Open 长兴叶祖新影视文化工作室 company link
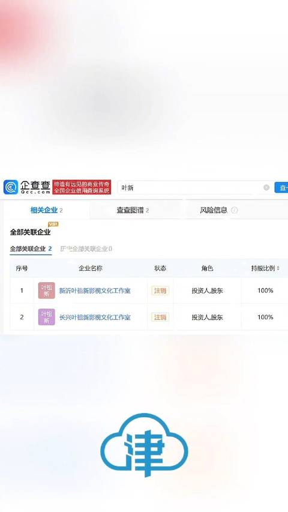 [95, 318]
